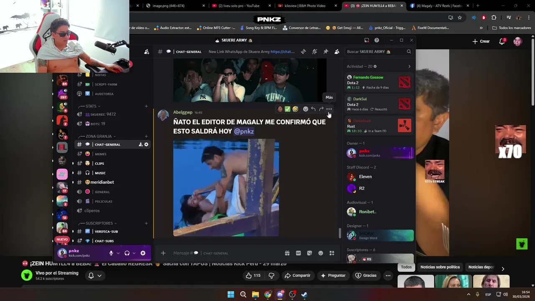
Task: Click Compartir button under YouTube video
Action: pos(298,275)
